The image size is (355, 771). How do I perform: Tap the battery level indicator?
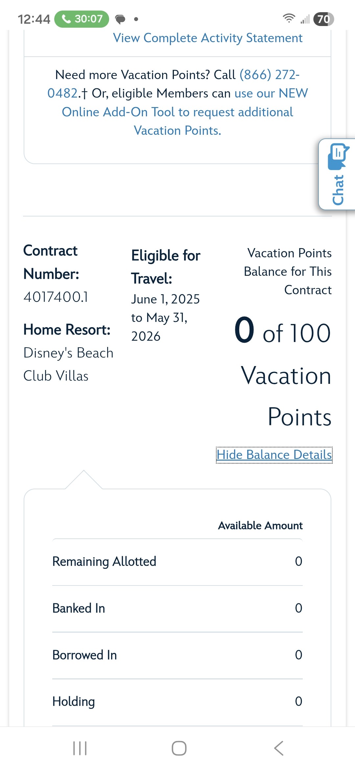pos(323,19)
